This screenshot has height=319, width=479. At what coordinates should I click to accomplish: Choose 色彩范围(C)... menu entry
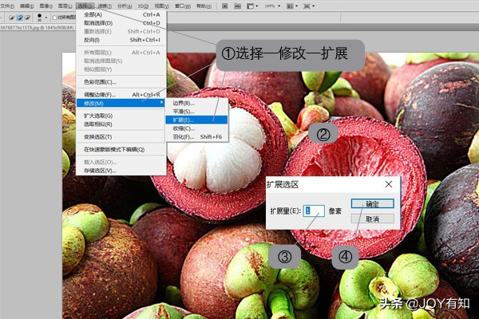[121, 82]
